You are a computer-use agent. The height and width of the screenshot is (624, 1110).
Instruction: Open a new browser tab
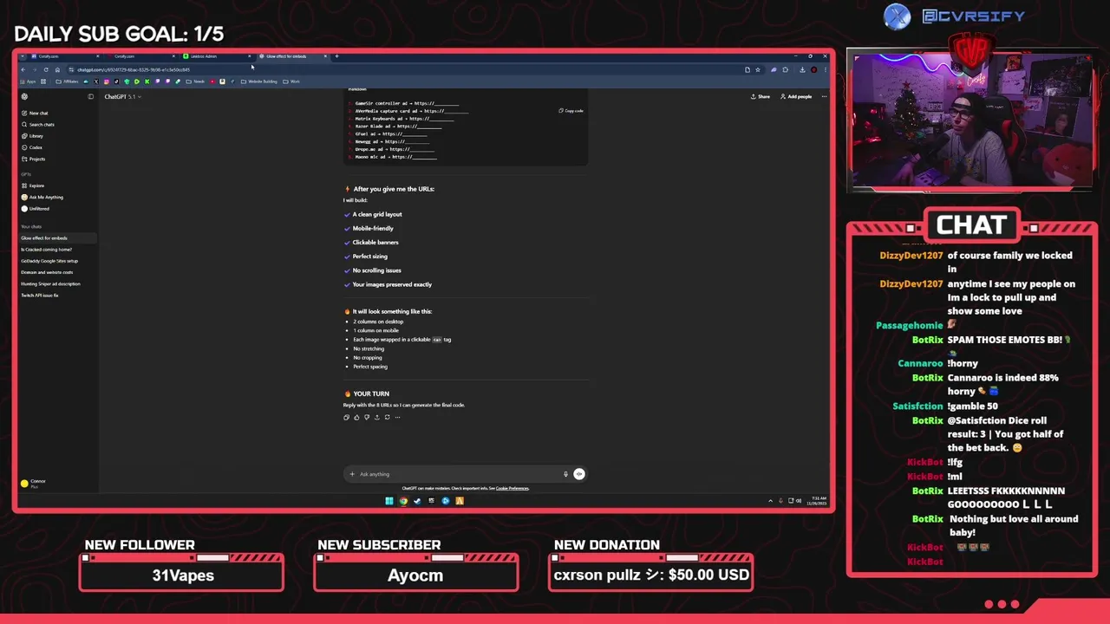click(x=336, y=56)
